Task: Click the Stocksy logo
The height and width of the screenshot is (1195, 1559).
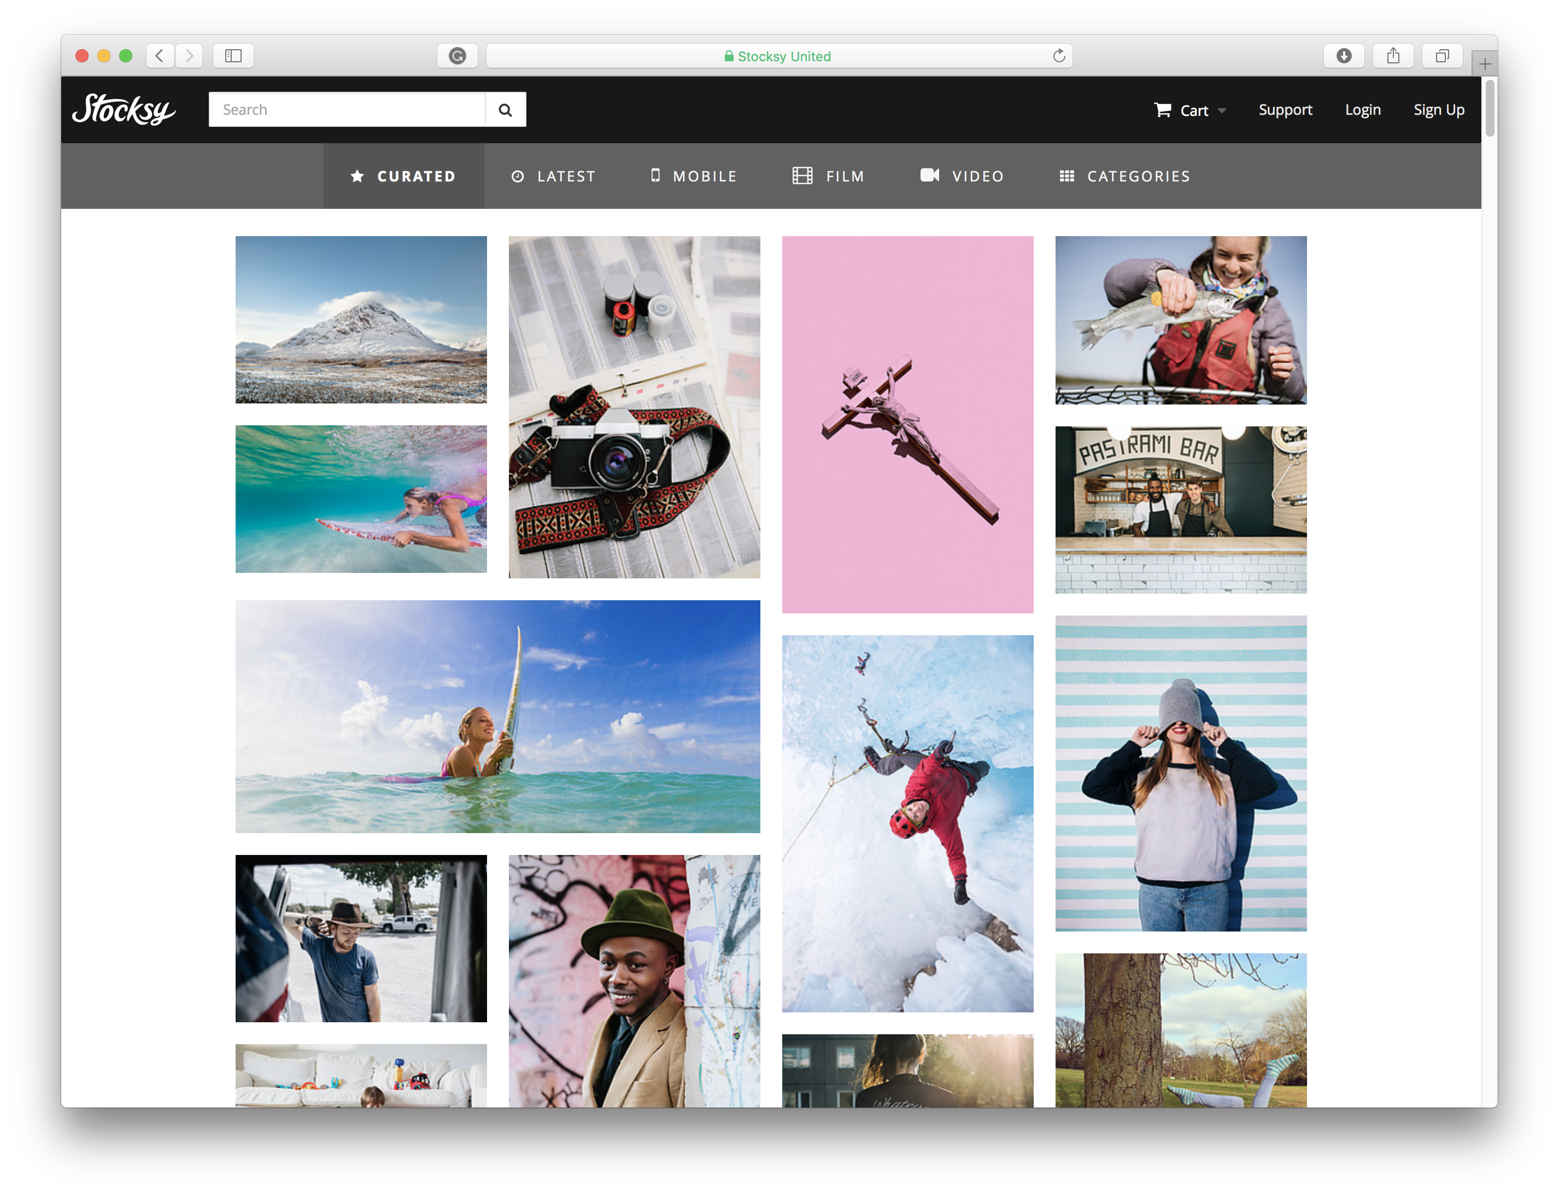Action: [124, 109]
